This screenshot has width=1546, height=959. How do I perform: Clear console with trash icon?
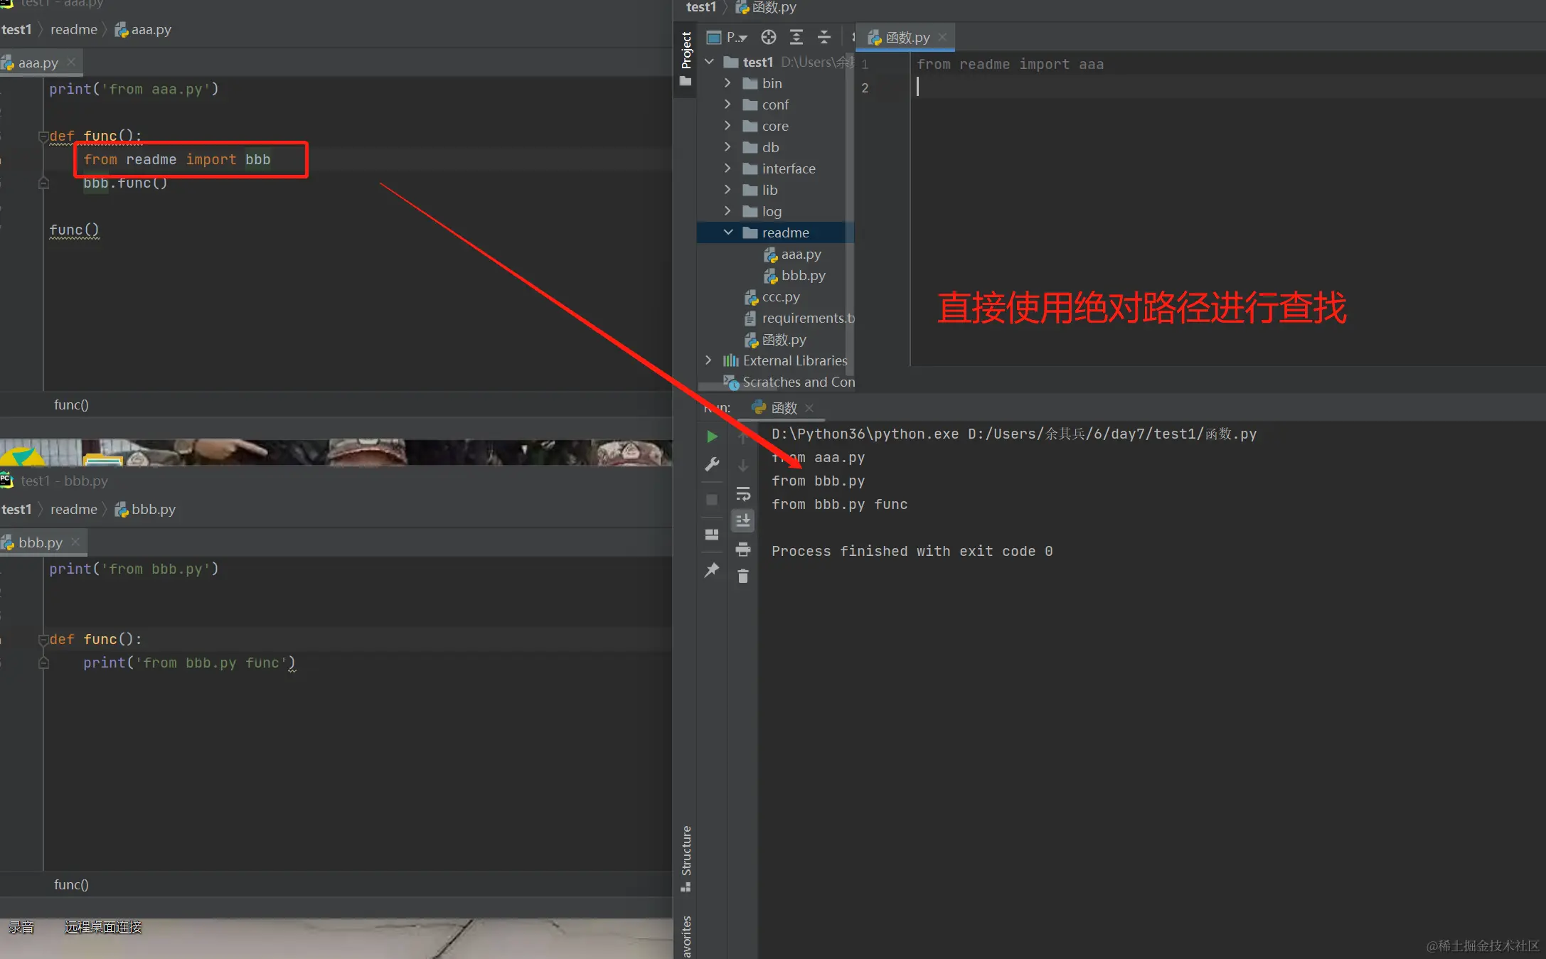click(x=743, y=577)
